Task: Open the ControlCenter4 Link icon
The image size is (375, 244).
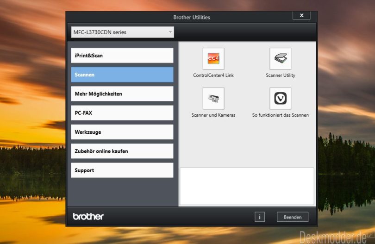Action: (x=213, y=59)
